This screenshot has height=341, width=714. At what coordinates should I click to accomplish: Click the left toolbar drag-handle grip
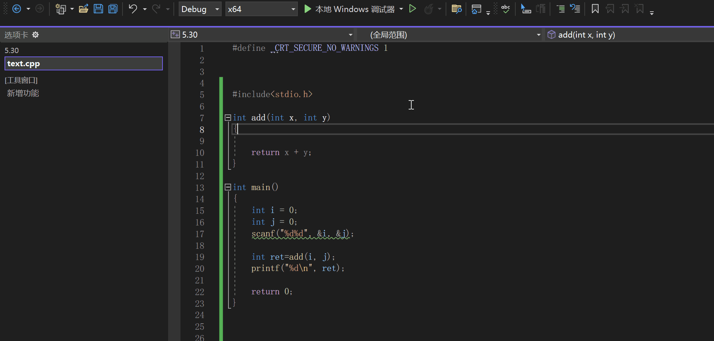[x=5, y=9]
